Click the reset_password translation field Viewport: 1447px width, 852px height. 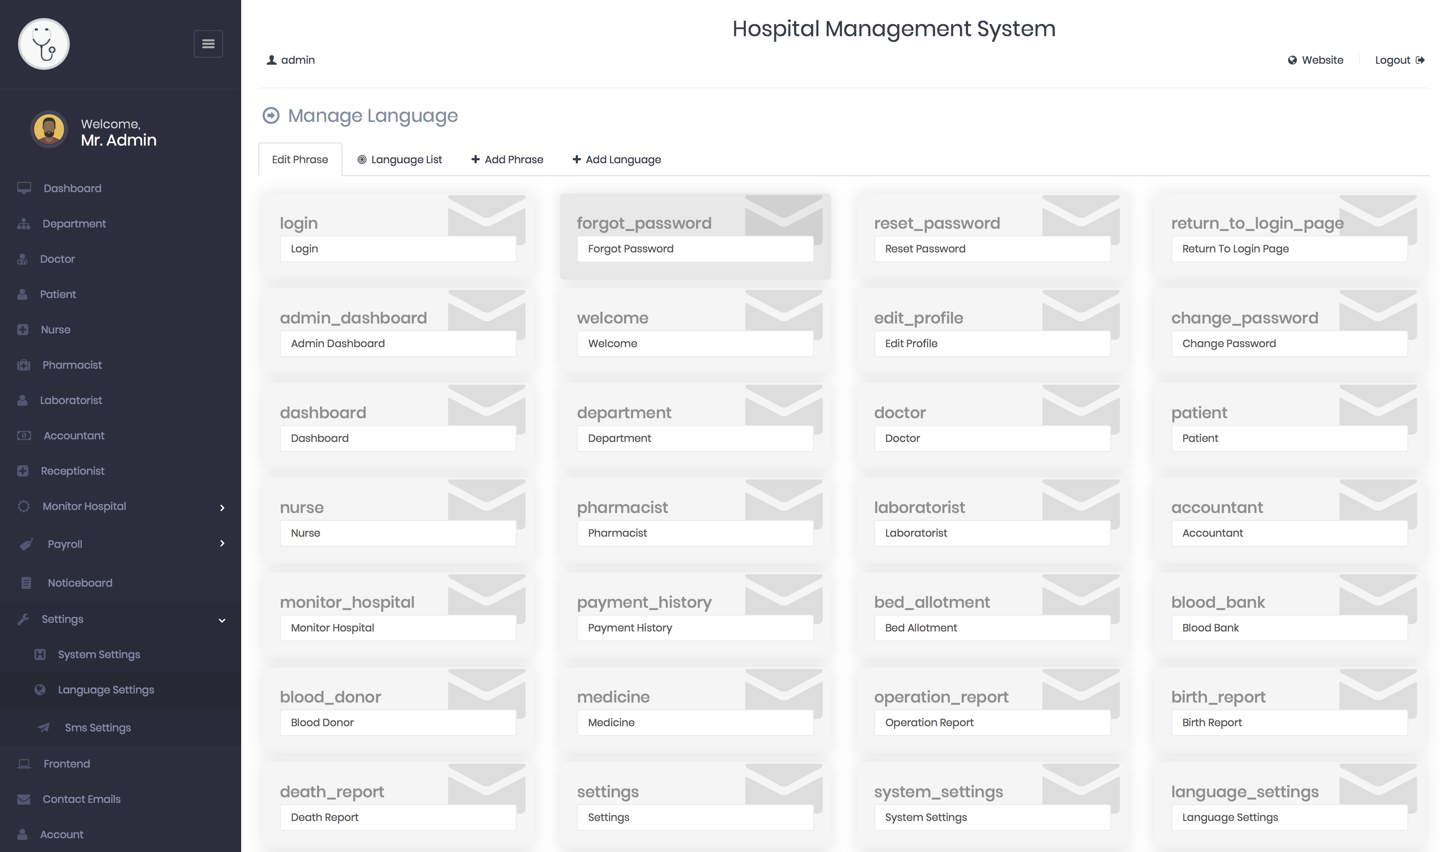pos(992,249)
